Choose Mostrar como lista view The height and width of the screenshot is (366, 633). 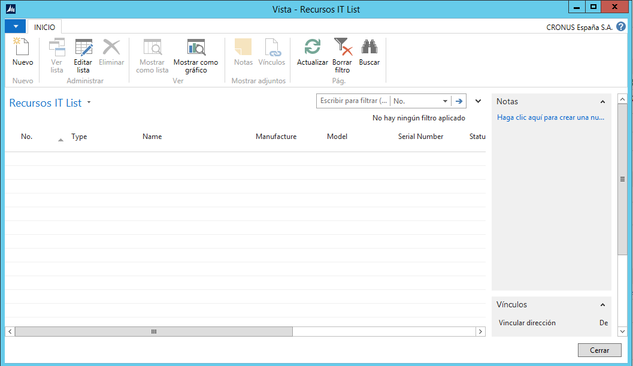(x=152, y=56)
